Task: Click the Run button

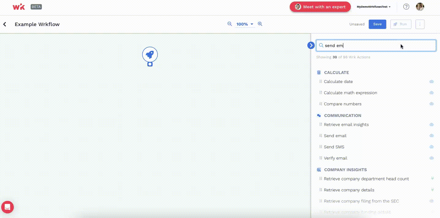Action: pyautogui.click(x=400, y=24)
